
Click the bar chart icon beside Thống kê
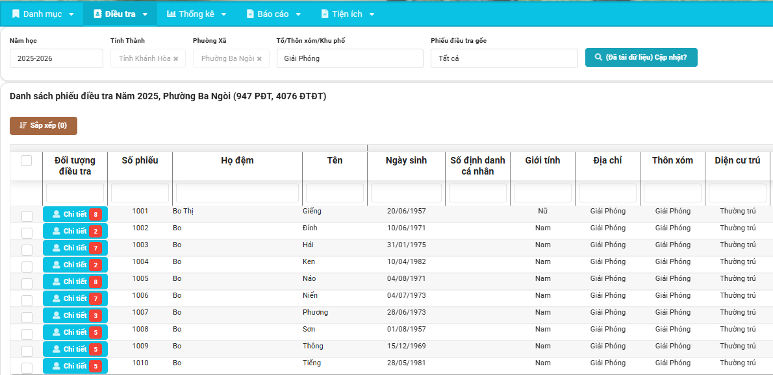click(x=171, y=14)
